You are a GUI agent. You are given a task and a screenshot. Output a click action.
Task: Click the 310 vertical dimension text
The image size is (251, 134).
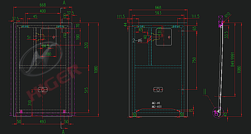(30, 103)
